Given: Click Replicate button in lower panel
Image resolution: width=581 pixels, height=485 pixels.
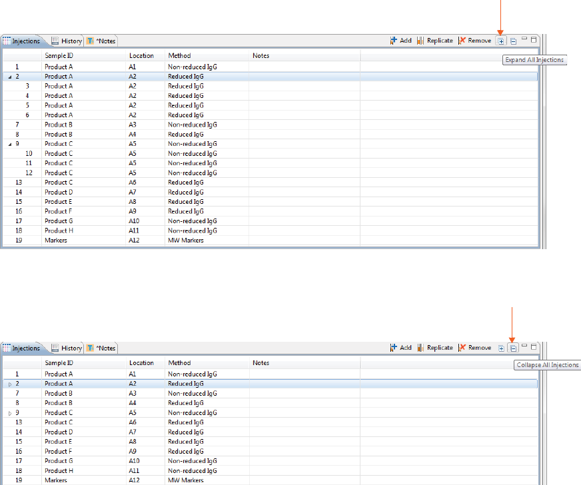Looking at the screenshot, I should (x=435, y=348).
